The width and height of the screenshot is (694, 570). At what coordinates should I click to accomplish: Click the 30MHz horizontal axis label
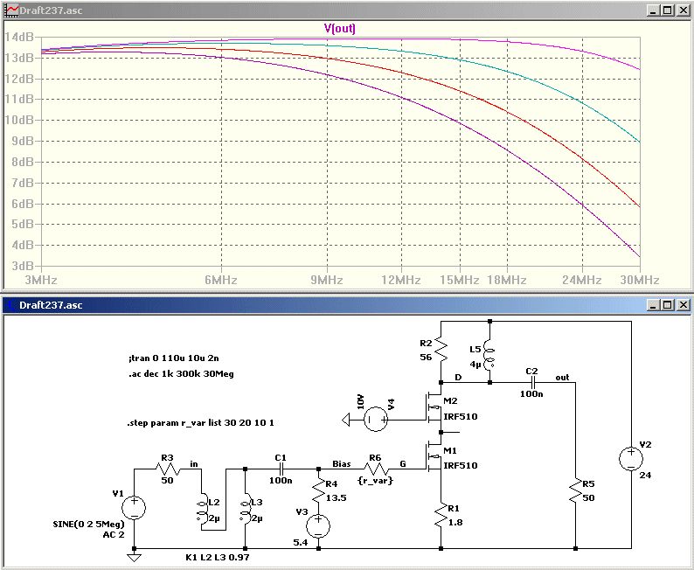coord(640,280)
